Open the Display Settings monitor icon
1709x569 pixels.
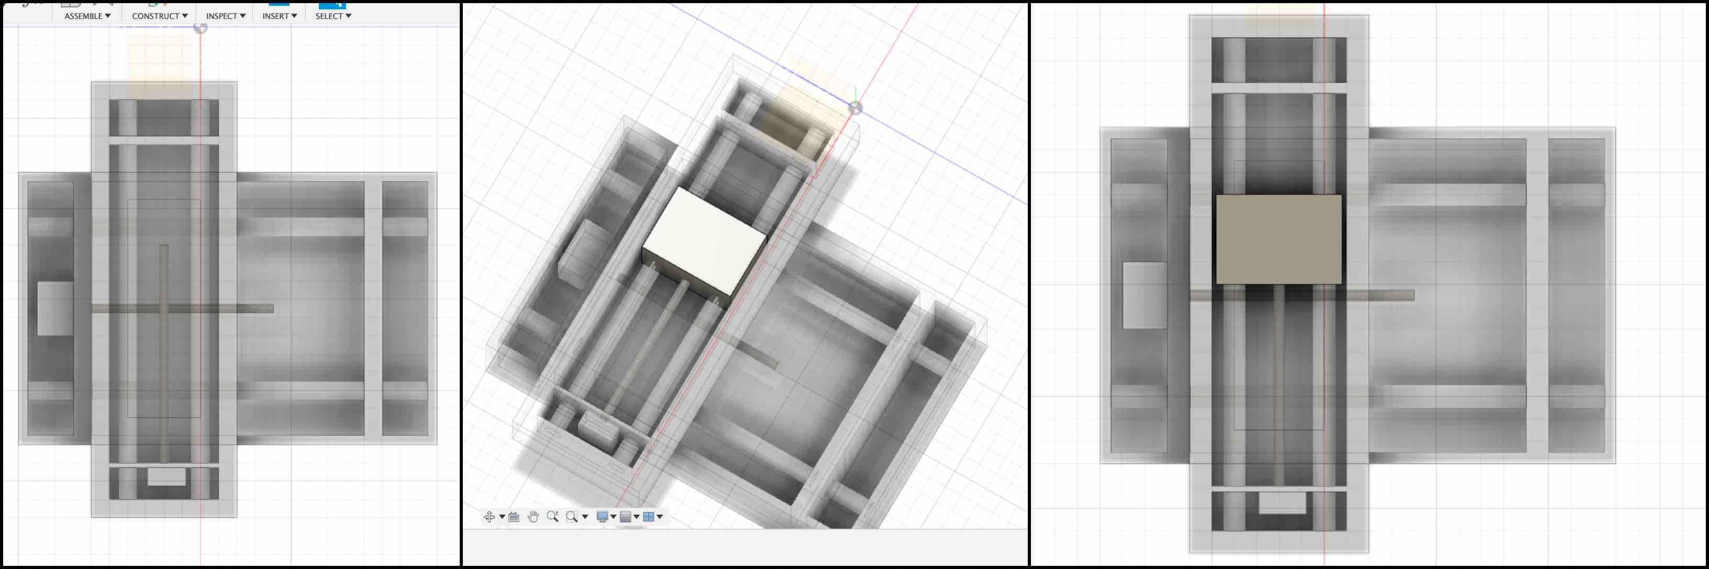tap(603, 517)
